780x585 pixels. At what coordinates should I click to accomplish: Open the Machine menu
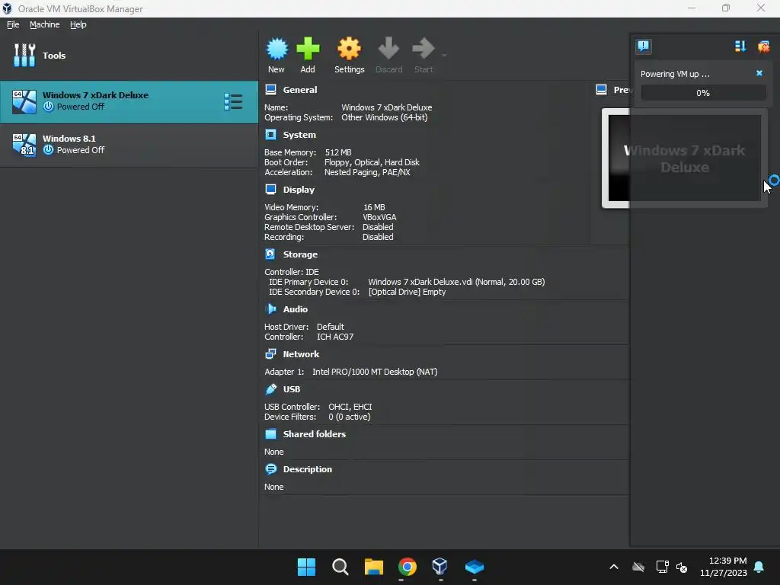(x=45, y=24)
